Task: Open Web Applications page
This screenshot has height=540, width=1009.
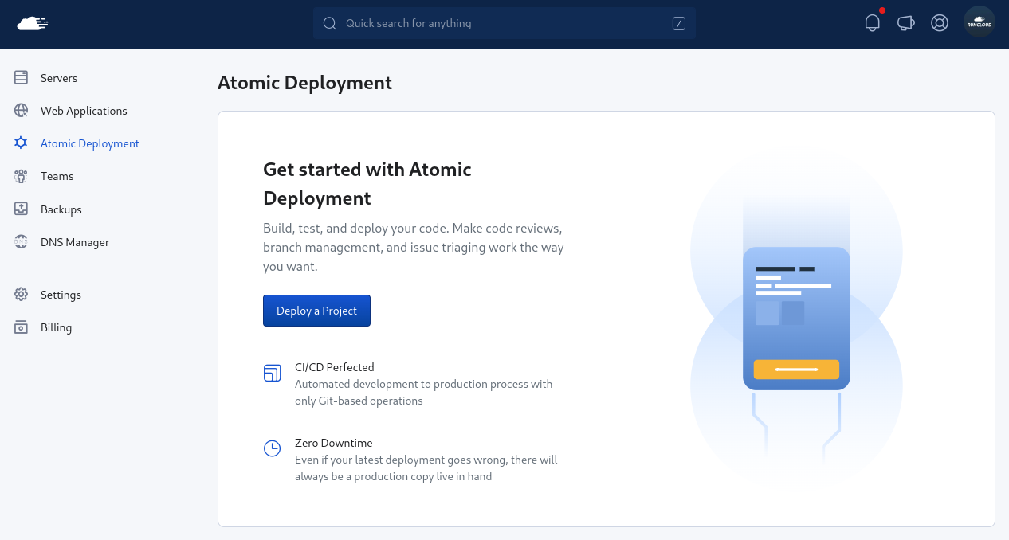Action: point(84,111)
